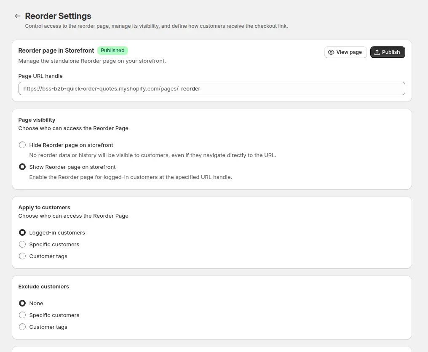428x352 pixels.
Task: Click the 'Page URL handle' label
Action: click(x=40, y=76)
